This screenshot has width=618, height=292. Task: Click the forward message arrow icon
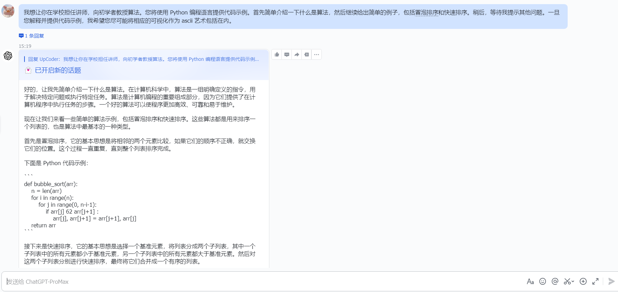(x=297, y=54)
